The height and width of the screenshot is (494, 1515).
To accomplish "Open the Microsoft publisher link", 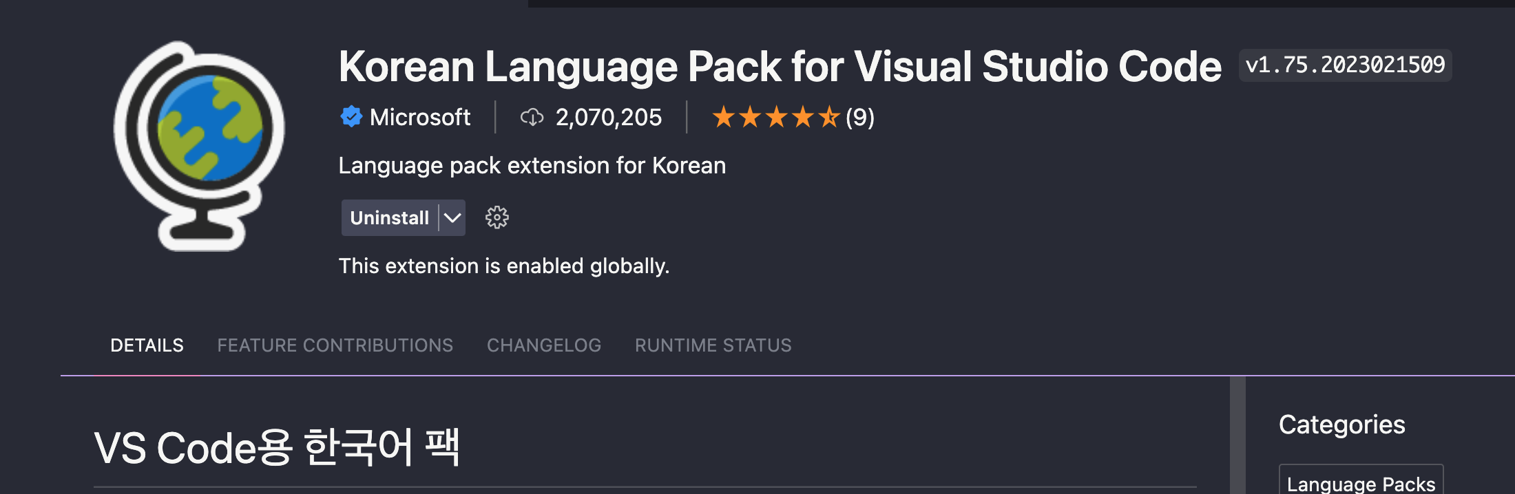I will [420, 117].
